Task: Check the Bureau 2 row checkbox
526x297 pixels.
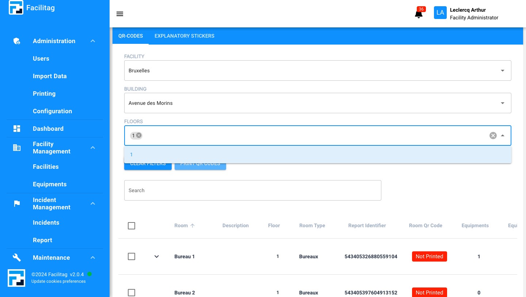Action: 131,293
